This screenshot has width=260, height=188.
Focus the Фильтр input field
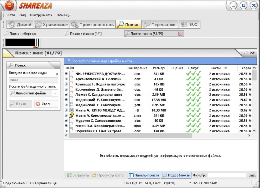tap(227, 175)
